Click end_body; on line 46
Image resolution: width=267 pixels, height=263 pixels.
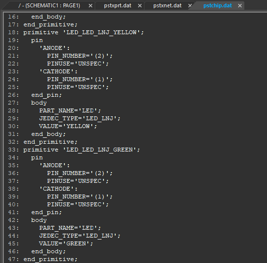coord(48,252)
